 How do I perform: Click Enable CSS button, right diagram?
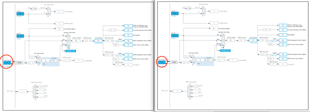[226, 51]
